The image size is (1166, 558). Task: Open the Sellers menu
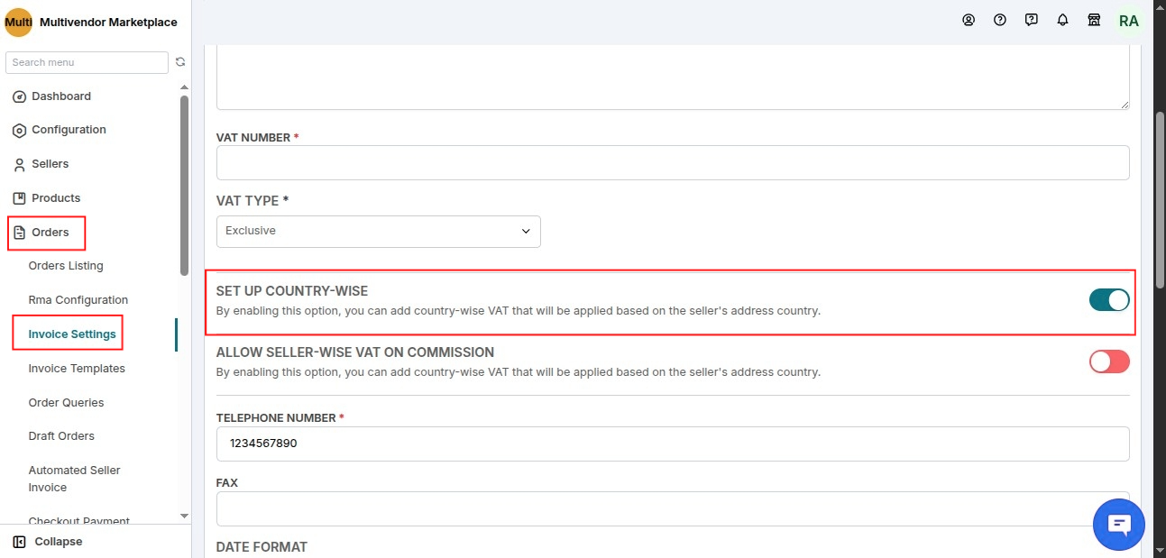(50, 164)
